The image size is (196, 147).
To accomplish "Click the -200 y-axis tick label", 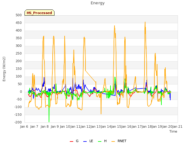I will click(x=18, y=123).
